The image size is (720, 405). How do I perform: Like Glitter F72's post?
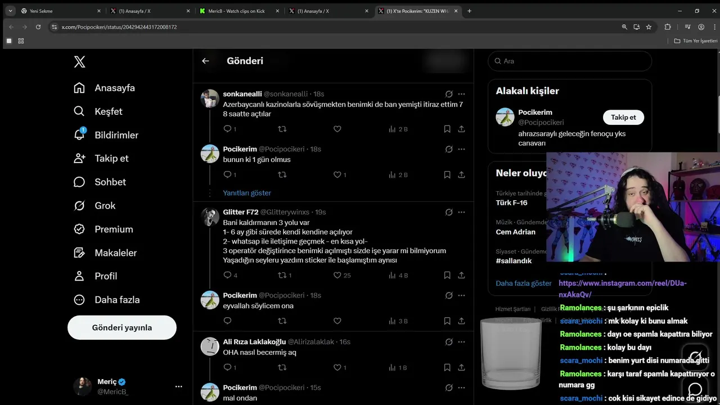pos(337,275)
